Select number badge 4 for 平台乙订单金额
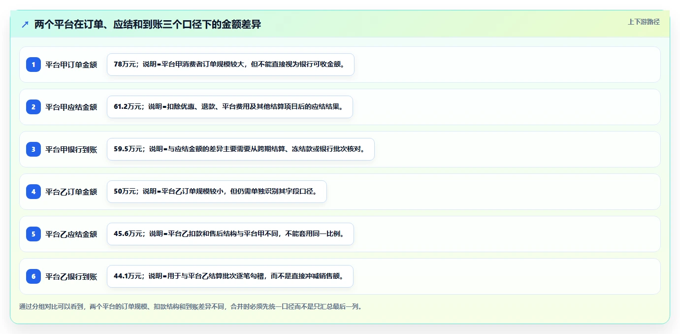Screen dimensions: 680x334 (33, 191)
